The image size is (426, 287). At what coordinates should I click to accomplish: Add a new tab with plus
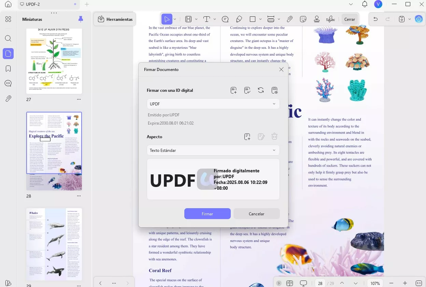[x=87, y=4]
